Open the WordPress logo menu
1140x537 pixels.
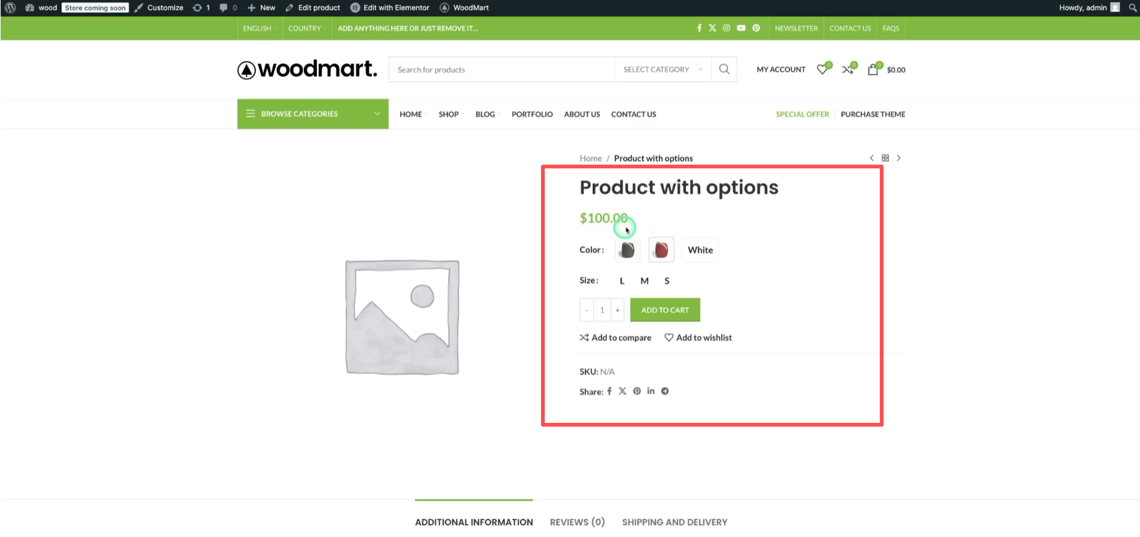(10, 7)
